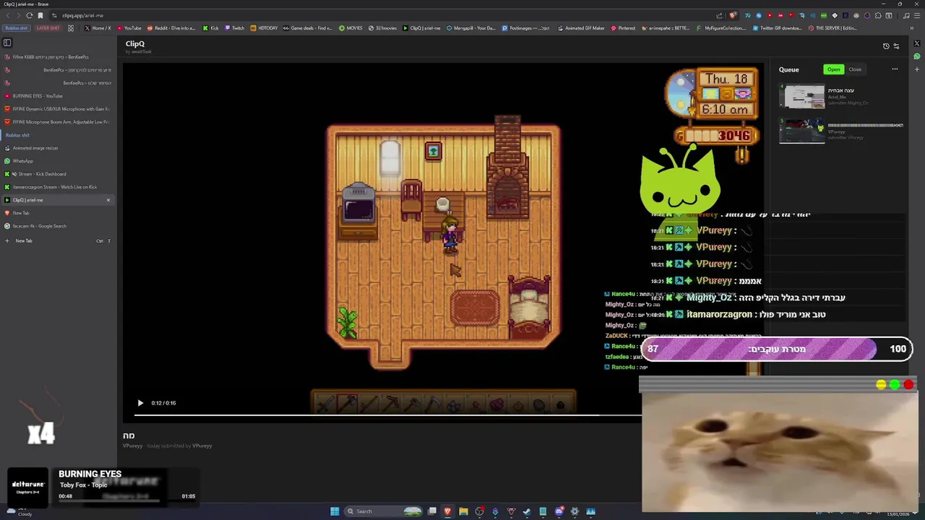Viewport: 925px width, 520px height.
Task: Open the HDTODAY bookmark
Action: click(264, 28)
